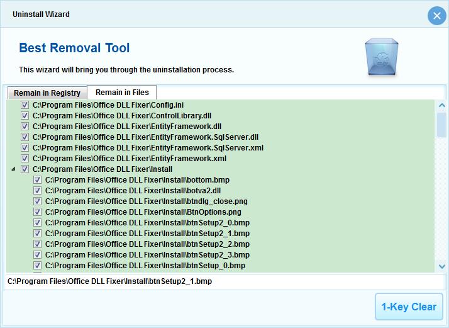449x328 pixels.
Task: Select the Remain in Files tab
Action: (x=122, y=93)
